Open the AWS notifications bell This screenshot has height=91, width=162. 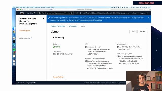coord(80,13)
